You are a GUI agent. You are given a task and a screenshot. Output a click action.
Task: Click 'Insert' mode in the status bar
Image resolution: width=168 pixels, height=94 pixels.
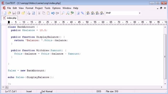[29, 91]
